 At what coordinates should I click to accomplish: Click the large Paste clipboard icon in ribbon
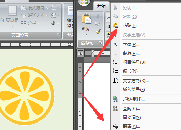(87, 19)
